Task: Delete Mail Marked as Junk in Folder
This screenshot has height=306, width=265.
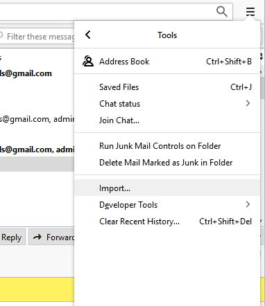Action: click(167, 163)
